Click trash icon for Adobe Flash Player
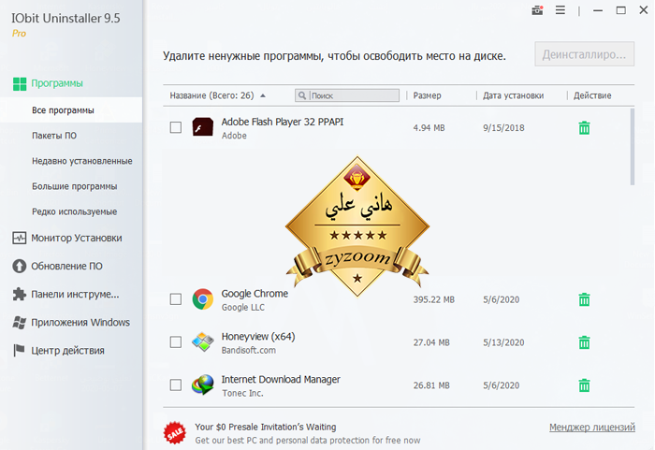The height and width of the screenshot is (450, 655). click(584, 128)
